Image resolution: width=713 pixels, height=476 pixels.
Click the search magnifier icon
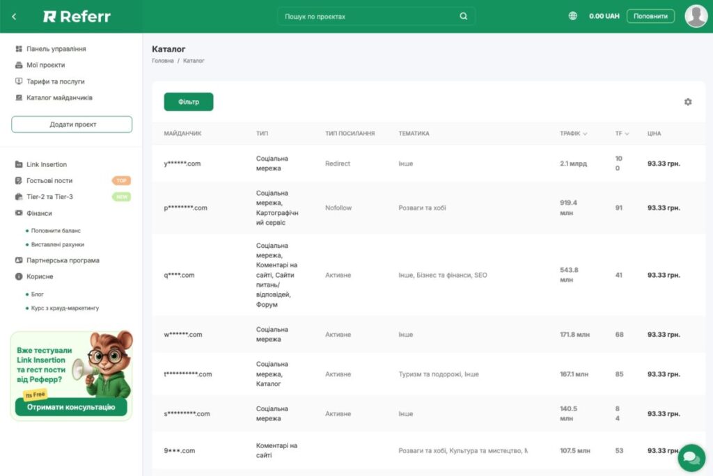(x=463, y=17)
